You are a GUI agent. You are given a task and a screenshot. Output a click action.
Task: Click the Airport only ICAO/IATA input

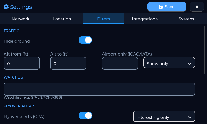click(120, 63)
